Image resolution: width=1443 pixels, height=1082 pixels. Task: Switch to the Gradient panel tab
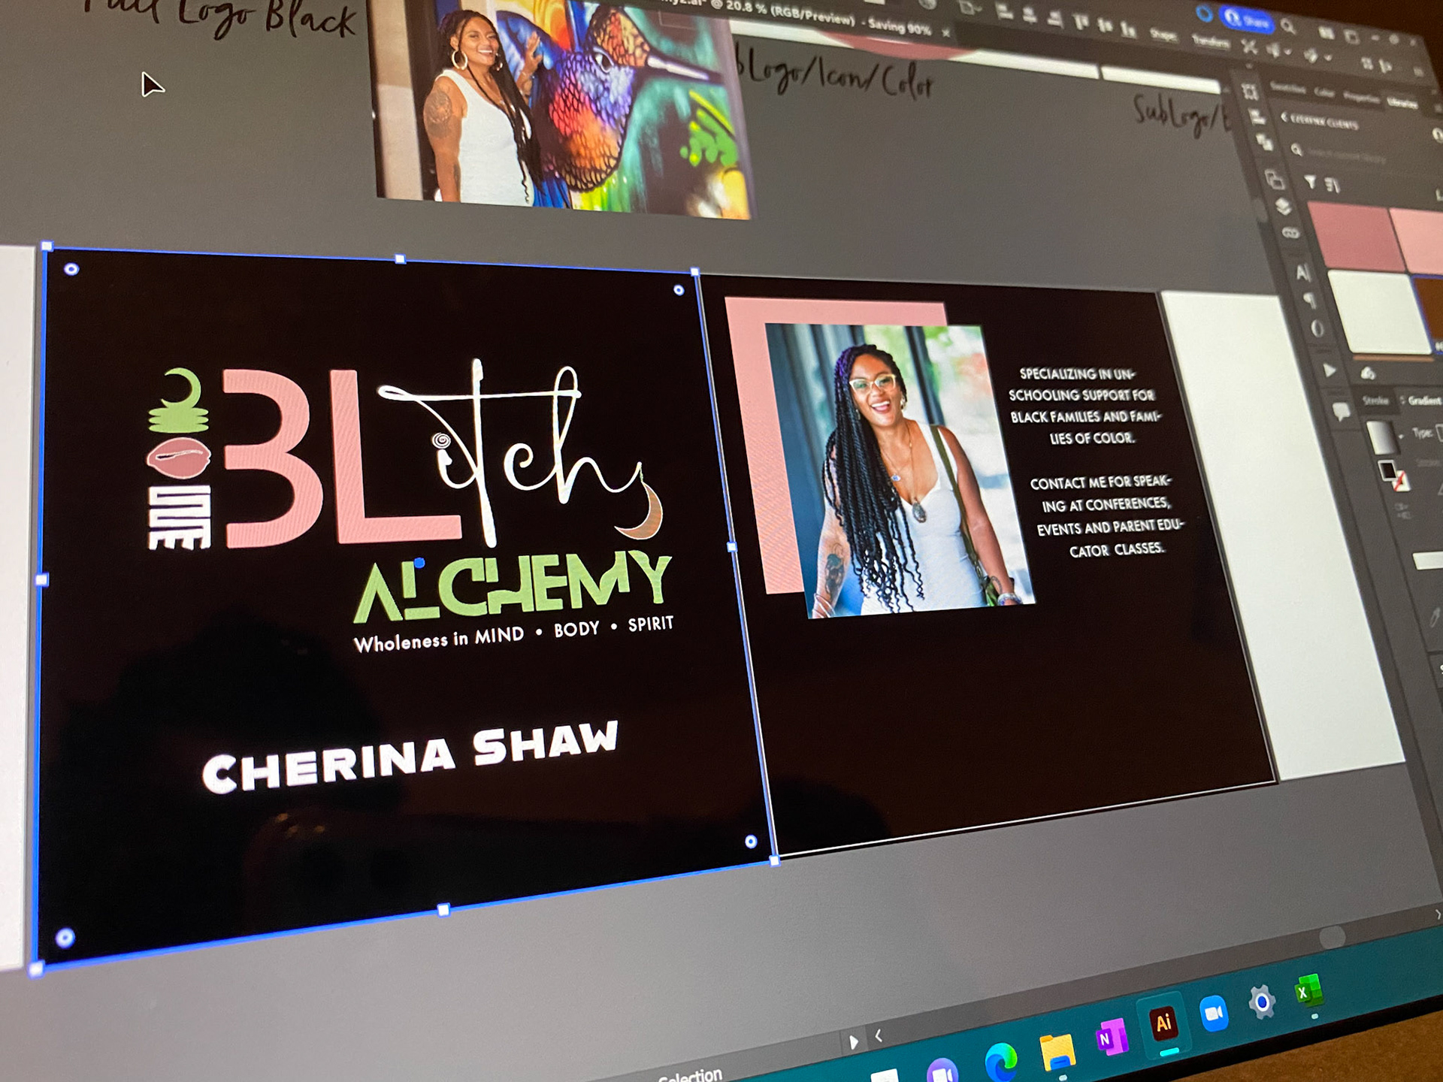coord(1423,400)
